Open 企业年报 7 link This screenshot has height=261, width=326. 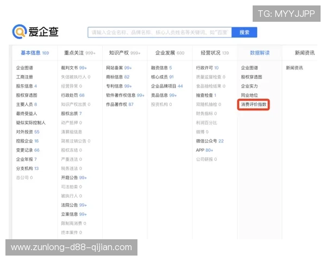(27, 159)
